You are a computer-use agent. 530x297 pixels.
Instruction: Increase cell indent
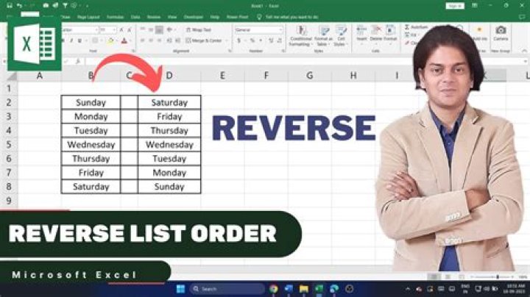178,40
